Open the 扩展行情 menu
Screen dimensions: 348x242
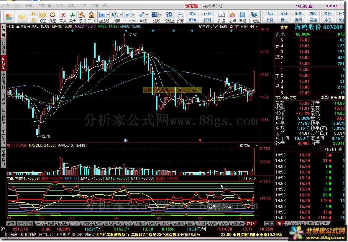pos(44,6)
